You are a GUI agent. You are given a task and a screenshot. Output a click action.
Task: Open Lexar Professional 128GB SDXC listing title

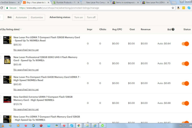pos(45,59)
